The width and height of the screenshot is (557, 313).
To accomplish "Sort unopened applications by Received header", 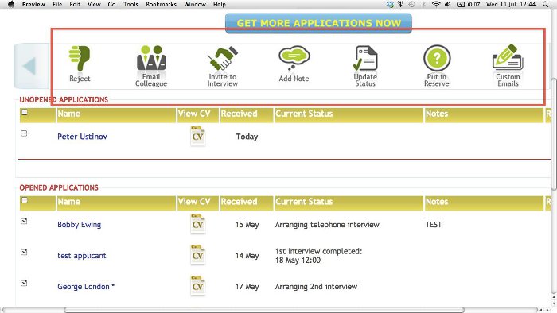I will [247, 114].
